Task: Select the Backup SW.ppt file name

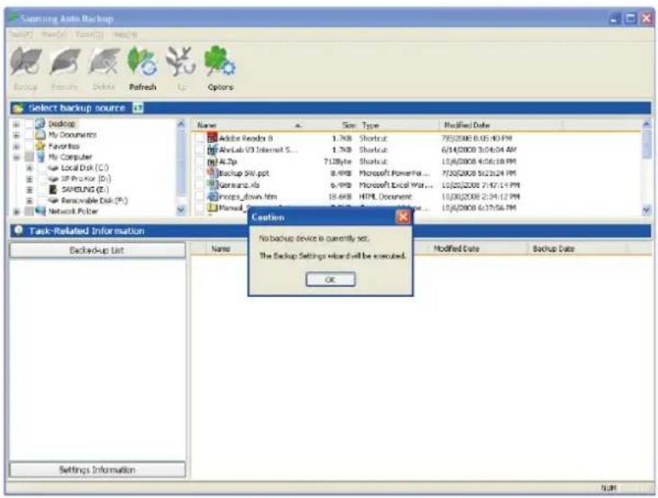Action: pyautogui.click(x=244, y=173)
